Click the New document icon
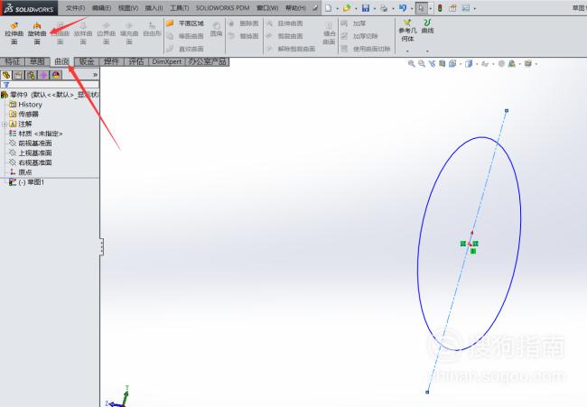The image size is (587, 407). click(x=329, y=8)
